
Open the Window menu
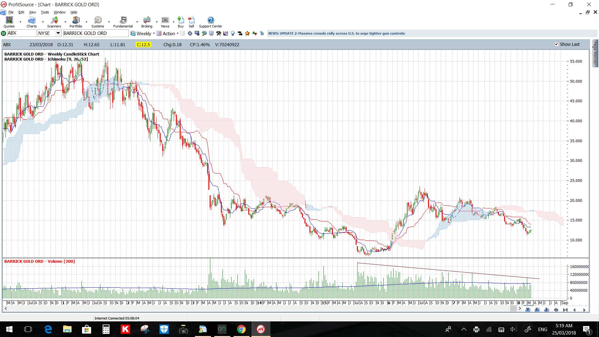coord(60,12)
